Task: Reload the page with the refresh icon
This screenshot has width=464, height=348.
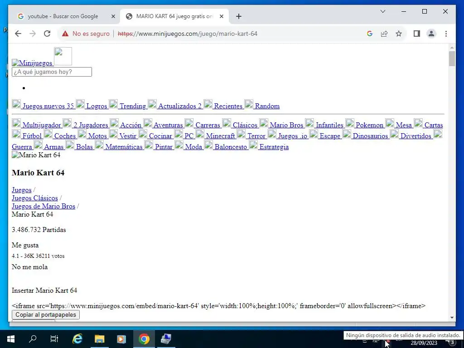Action: 47,34
